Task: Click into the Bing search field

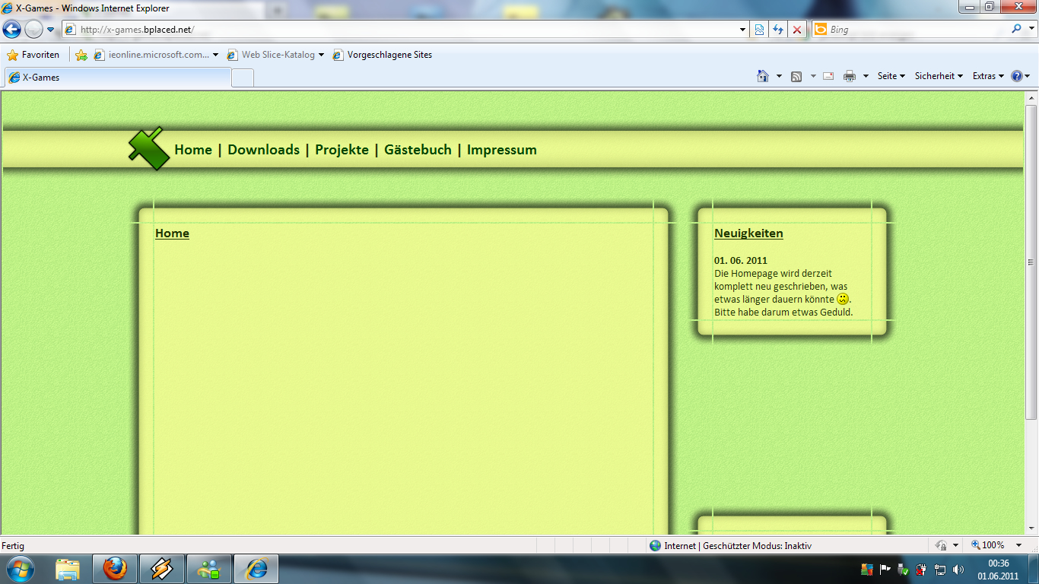Action: point(913,30)
